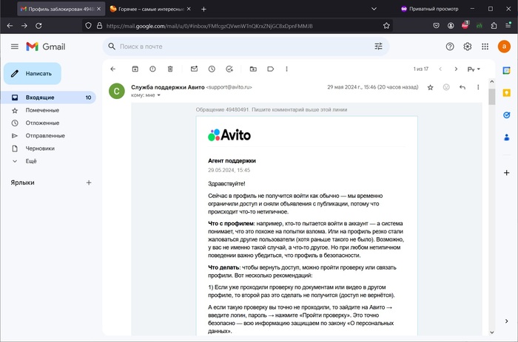Image resolution: width=518 pixels, height=342 pixels.
Task: Toggle the Gmail main menu hamburger
Action: pyautogui.click(x=14, y=47)
